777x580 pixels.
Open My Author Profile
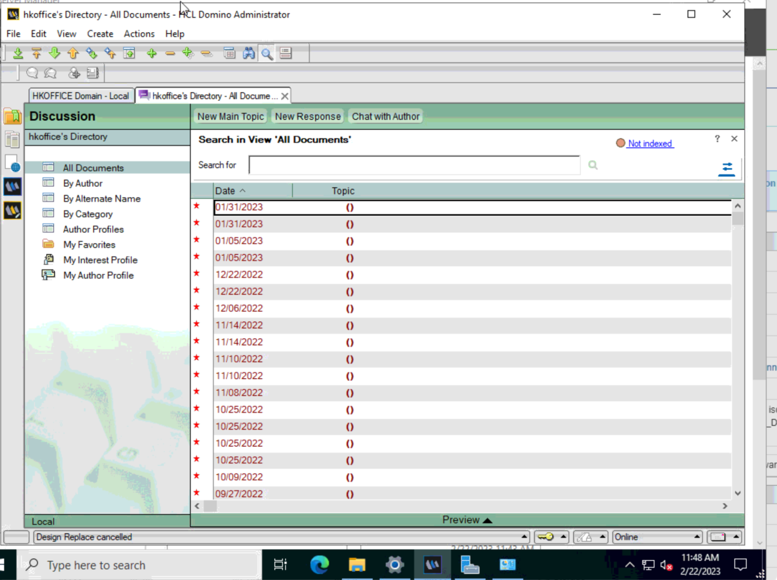tap(99, 275)
